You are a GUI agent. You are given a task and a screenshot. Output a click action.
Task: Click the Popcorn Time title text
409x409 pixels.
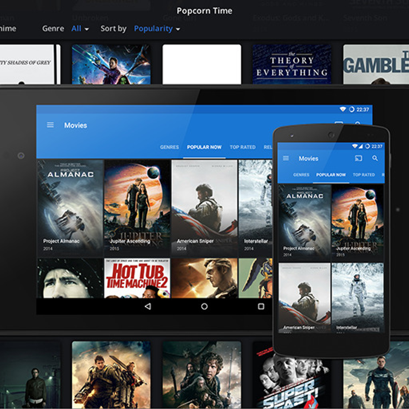(x=204, y=11)
